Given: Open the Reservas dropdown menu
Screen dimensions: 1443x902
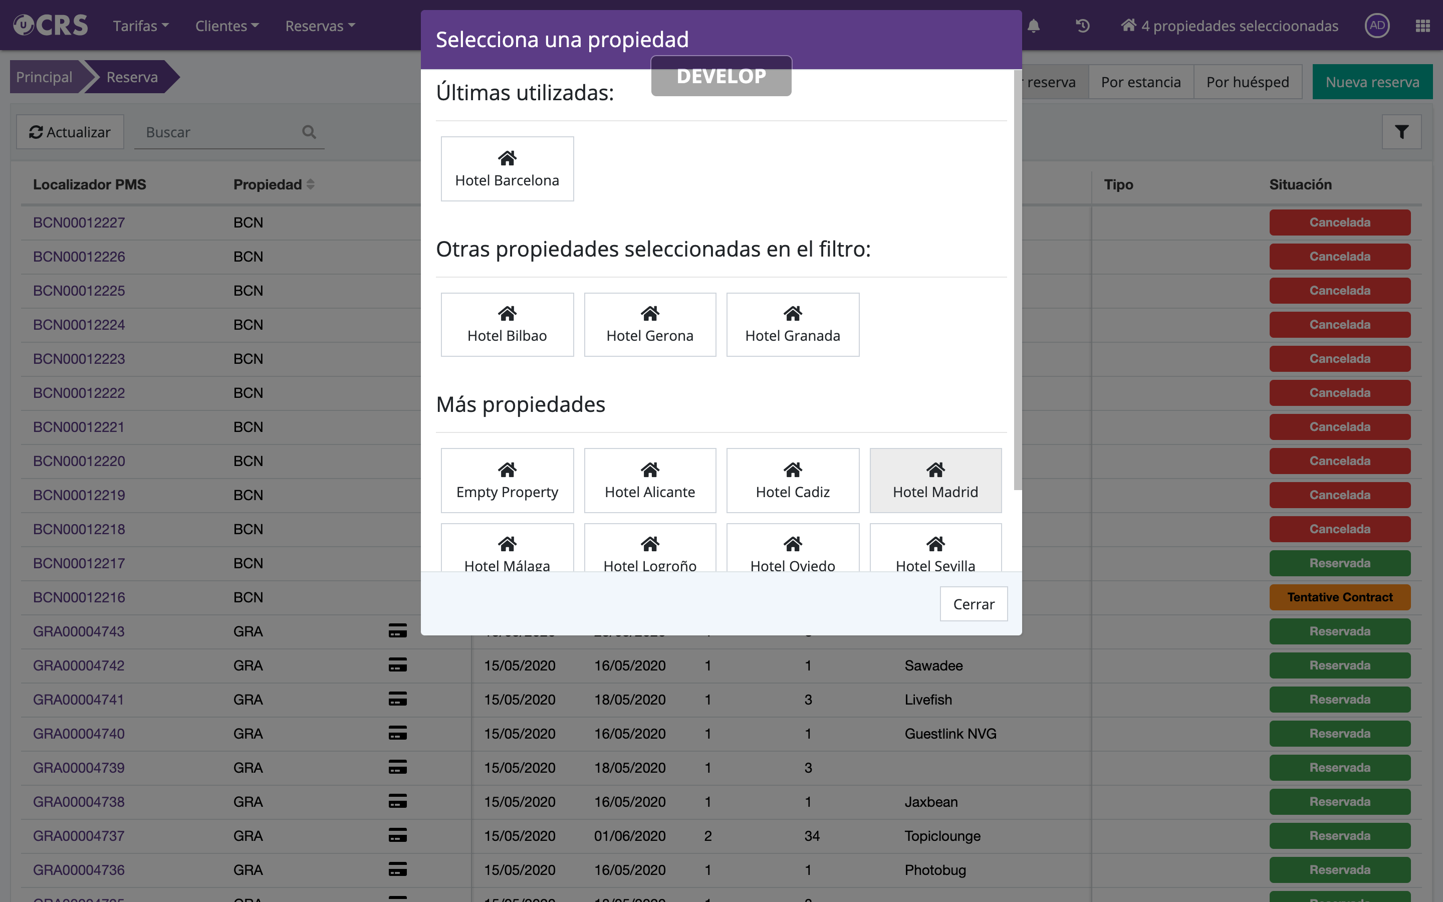Looking at the screenshot, I should tap(320, 26).
